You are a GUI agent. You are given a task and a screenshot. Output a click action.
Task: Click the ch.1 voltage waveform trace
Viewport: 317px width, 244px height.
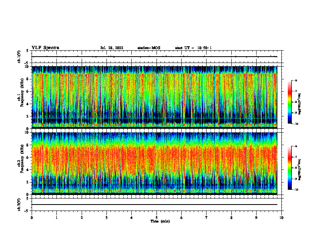154,57
